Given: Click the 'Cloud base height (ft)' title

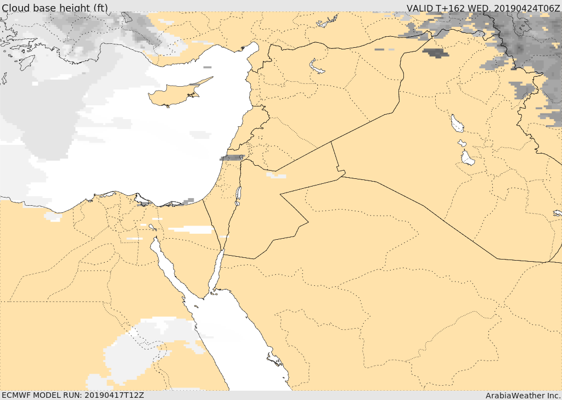Looking at the screenshot, I should 55,8.
